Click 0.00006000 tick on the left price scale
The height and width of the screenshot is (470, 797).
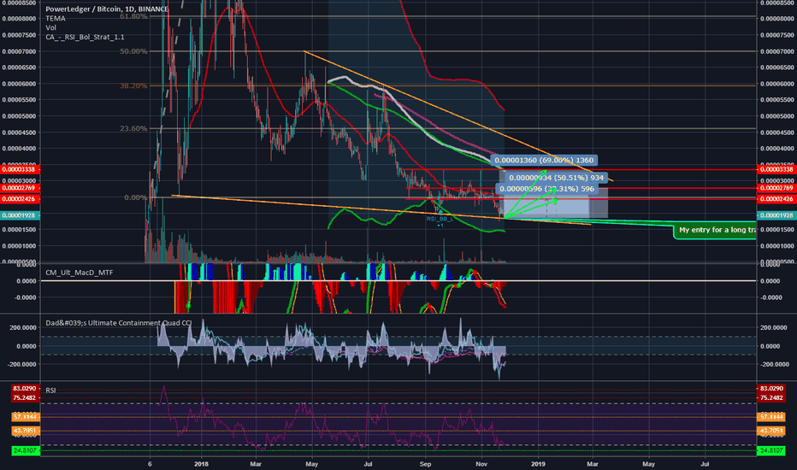pyautogui.click(x=20, y=84)
